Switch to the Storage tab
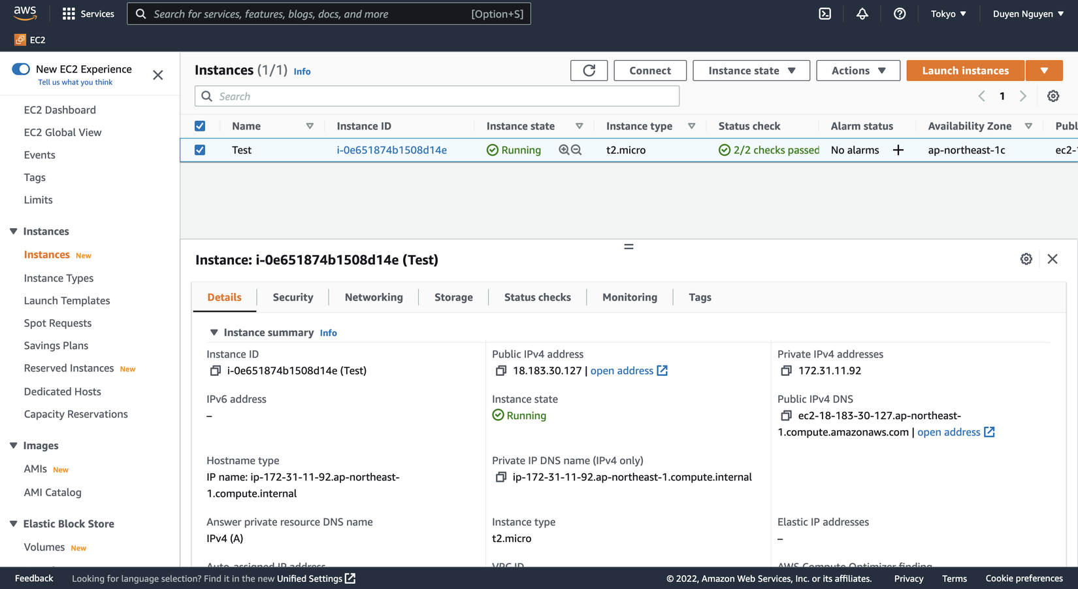This screenshot has width=1078, height=589. click(453, 297)
